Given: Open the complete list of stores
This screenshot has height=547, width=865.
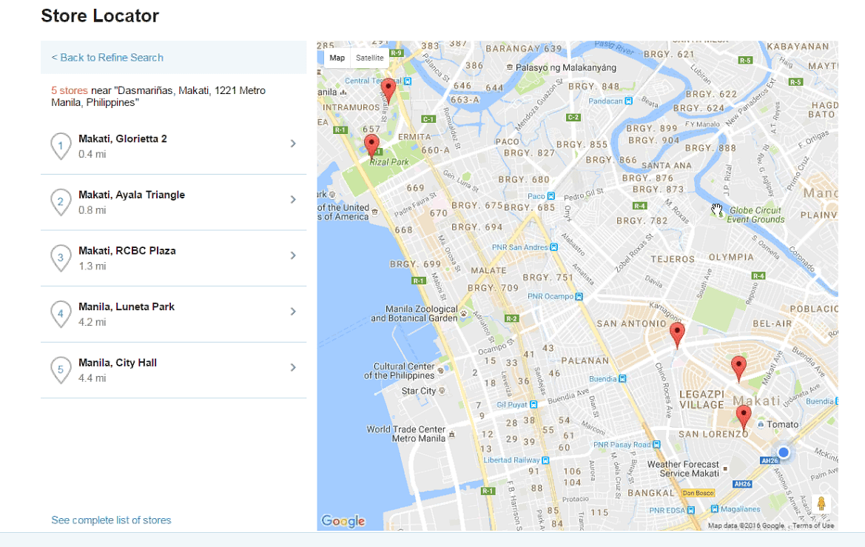Looking at the screenshot, I should point(111,520).
